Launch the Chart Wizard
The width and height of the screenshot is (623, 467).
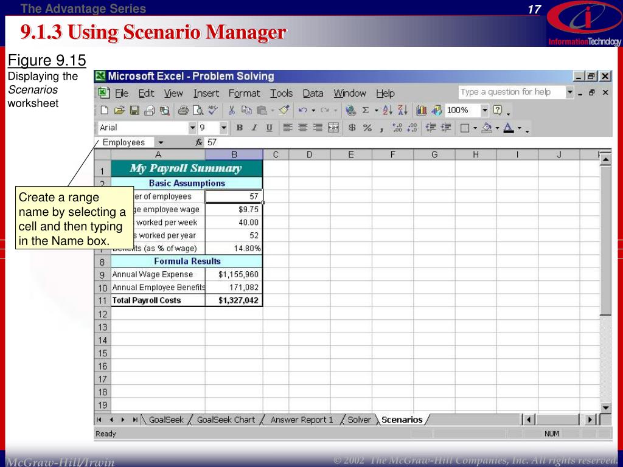(x=422, y=111)
